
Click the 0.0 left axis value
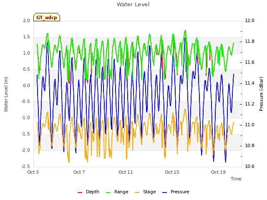(x=27, y=85)
